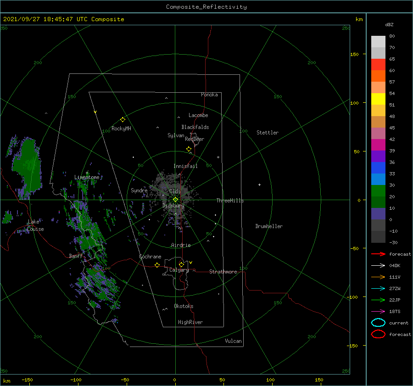Click the -30 value in dBZ legend
413x386 pixels.
pyautogui.click(x=393, y=242)
